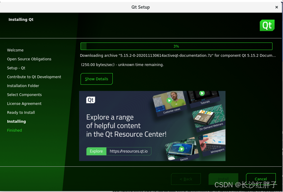
Task: Select the Open Source Obligations step
Action: pos(29,59)
